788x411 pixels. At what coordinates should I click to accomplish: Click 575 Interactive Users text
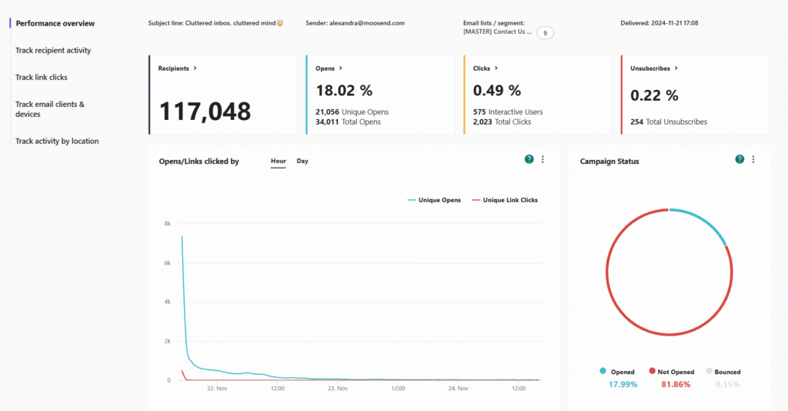click(508, 112)
